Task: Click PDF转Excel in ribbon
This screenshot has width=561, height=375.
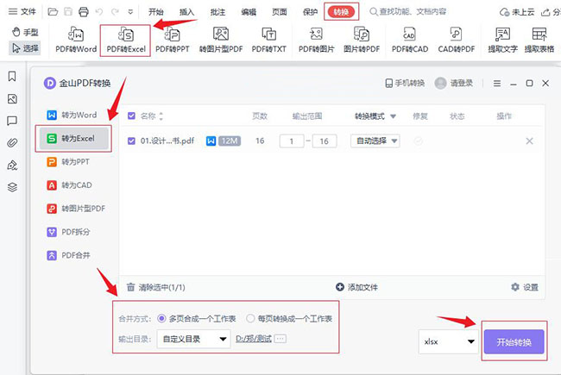Action: [126, 40]
